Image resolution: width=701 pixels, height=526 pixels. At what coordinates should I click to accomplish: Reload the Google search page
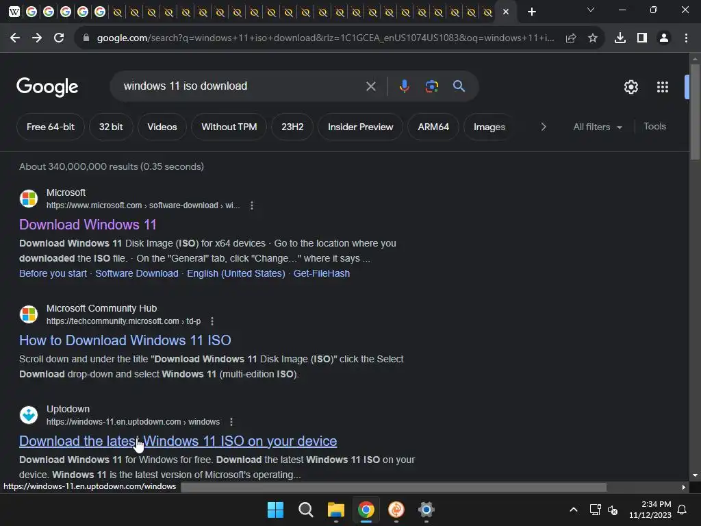click(x=59, y=38)
